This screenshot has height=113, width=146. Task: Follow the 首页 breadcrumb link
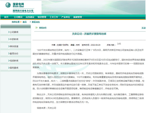click(25, 22)
